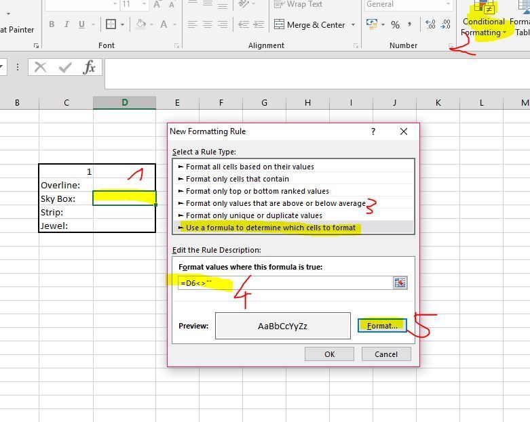Click the Strip: cell
The image size is (530, 422).
pyautogui.click(x=66, y=212)
